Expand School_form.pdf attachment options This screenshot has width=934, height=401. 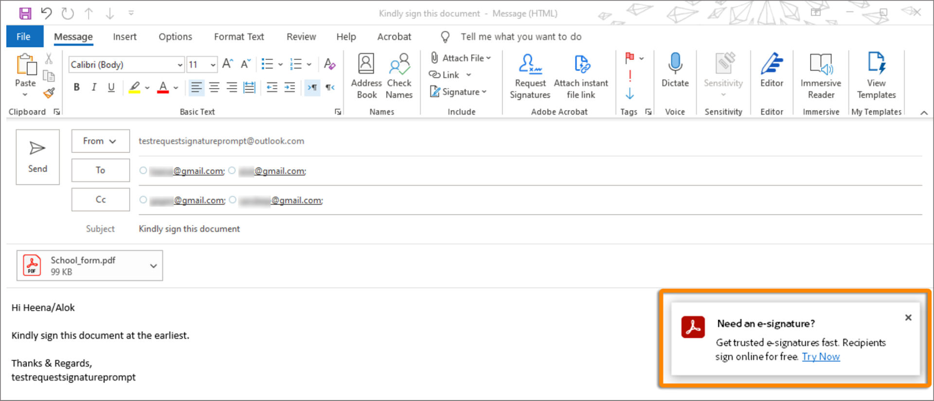(x=153, y=266)
